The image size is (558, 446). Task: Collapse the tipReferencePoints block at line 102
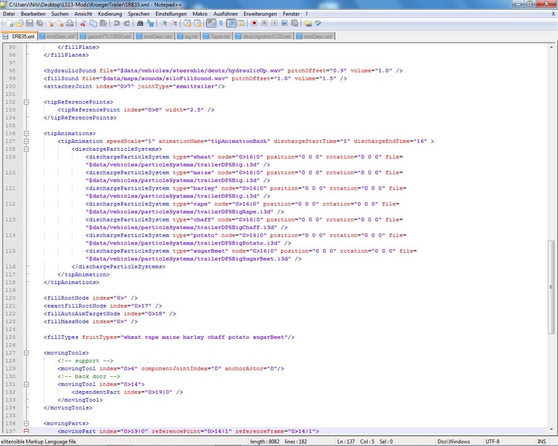point(26,102)
